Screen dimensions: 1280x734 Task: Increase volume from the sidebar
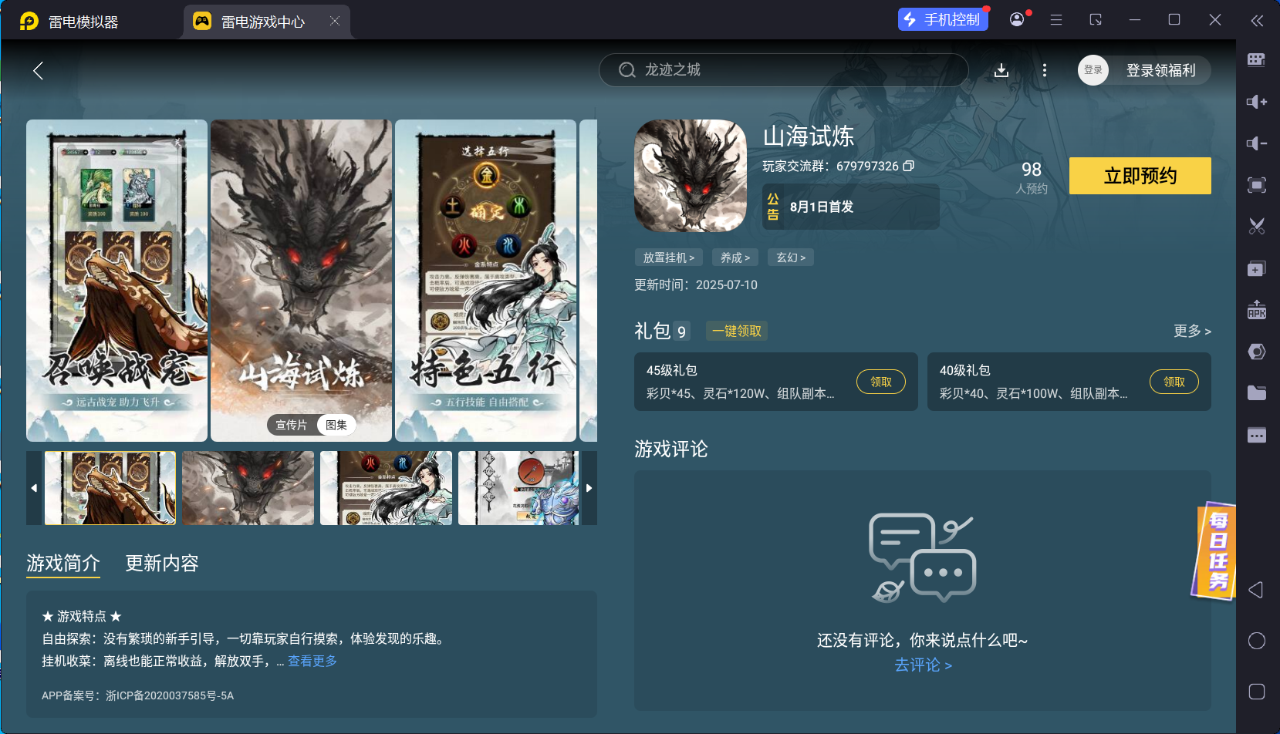[x=1257, y=102]
